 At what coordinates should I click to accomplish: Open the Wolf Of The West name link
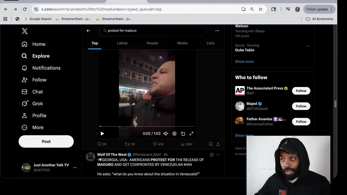coord(112,155)
